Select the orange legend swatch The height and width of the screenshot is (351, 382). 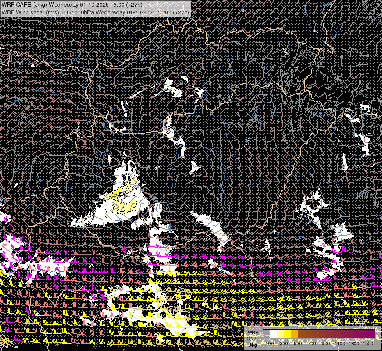294,333
